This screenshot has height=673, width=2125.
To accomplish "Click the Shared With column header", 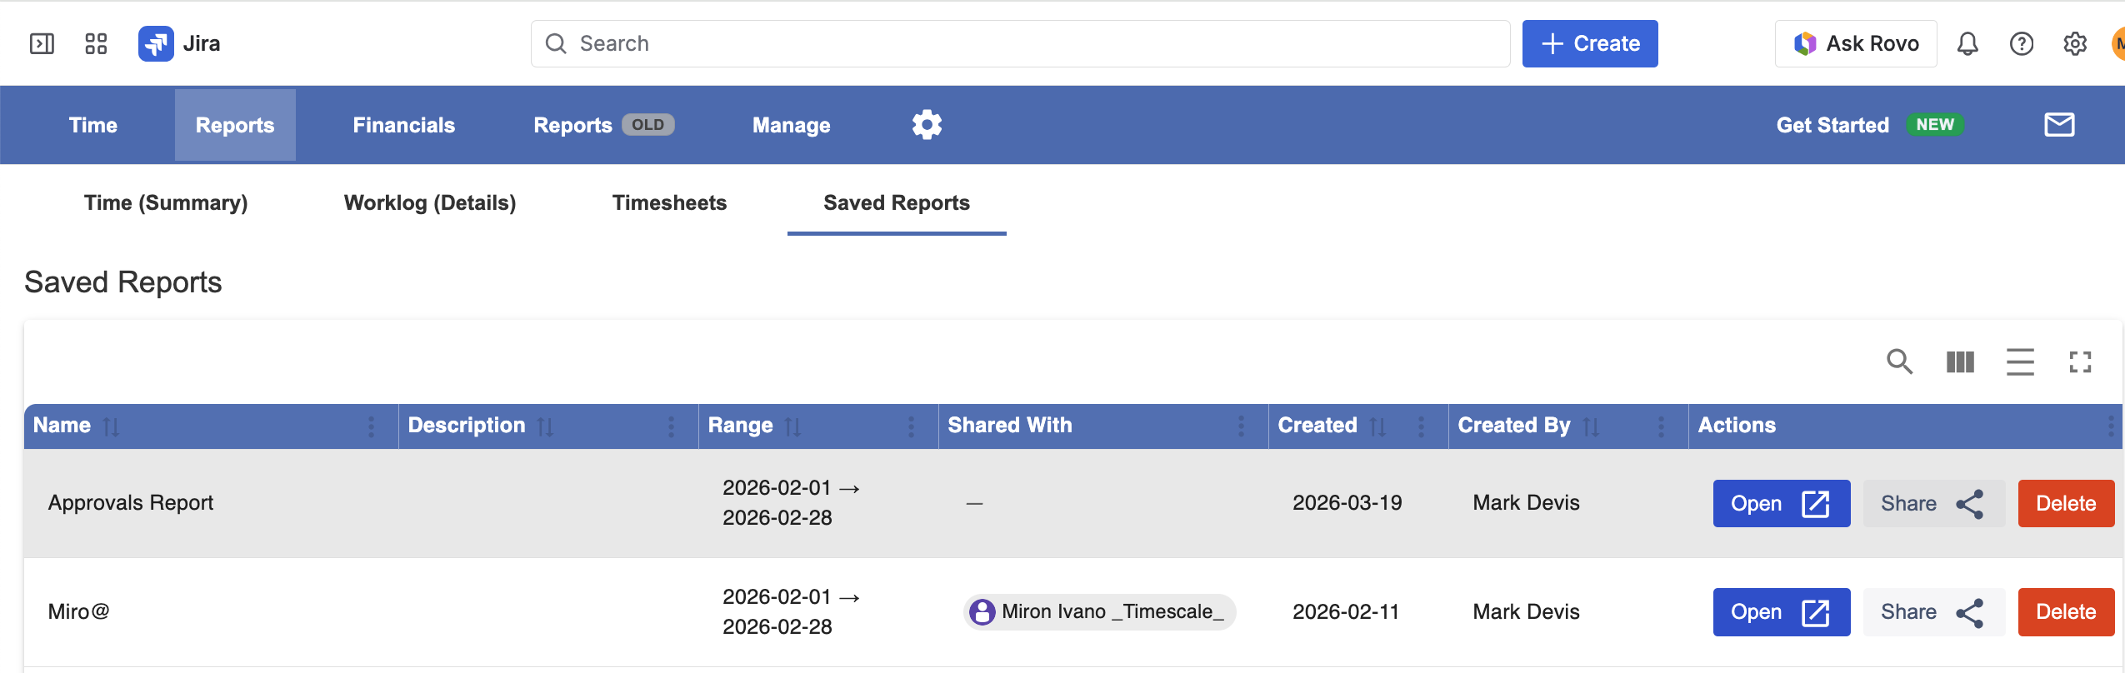I will [x=1010, y=426].
